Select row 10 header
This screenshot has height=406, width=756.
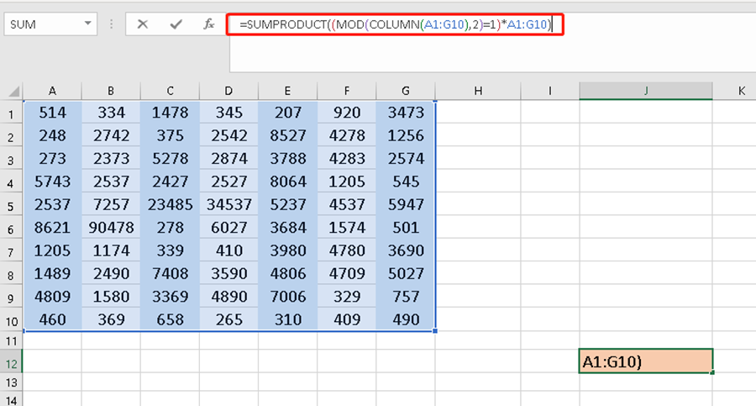(x=11, y=319)
